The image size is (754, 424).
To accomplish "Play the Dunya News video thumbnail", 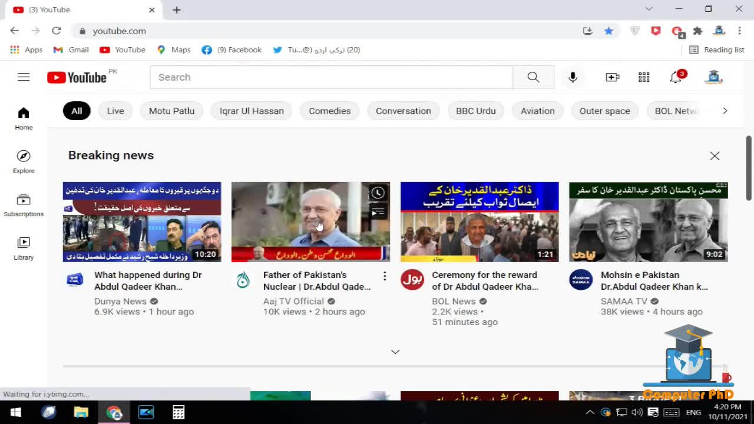I will coord(142,222).
